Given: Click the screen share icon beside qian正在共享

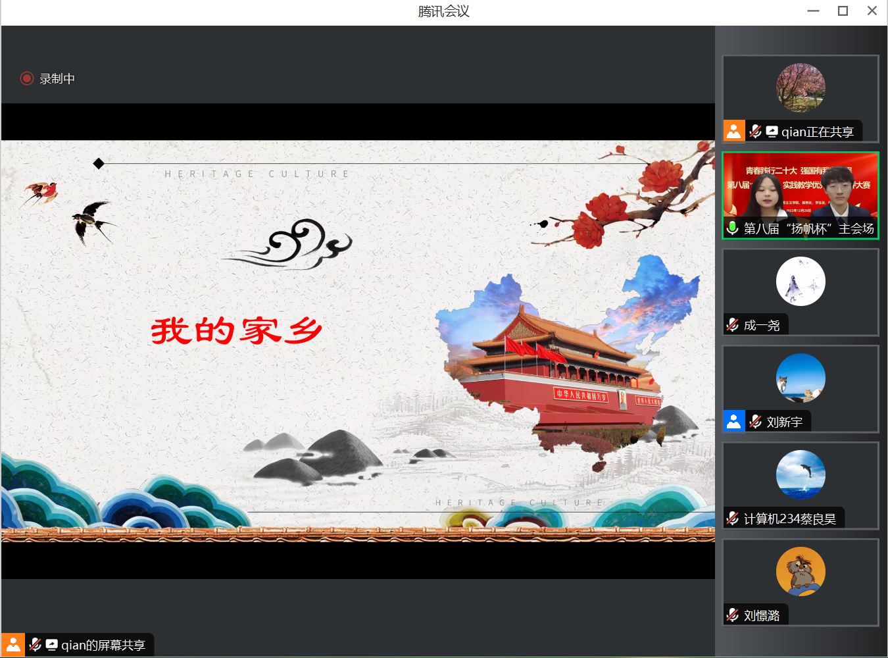Looking at the screenshot, I should pos(771,131).
